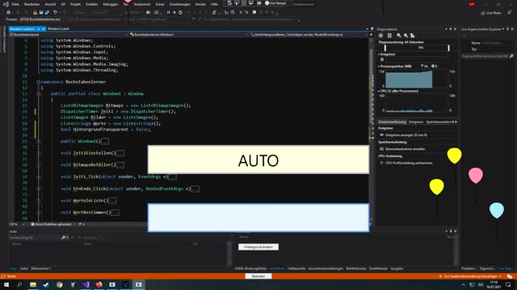Open the Projekt menu
The image size is (517, 290).
pos(75,4)
